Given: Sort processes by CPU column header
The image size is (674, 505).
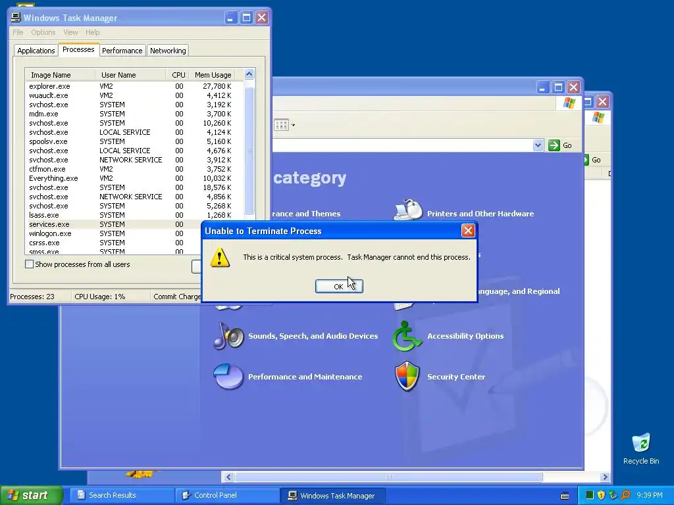Looking at the screenshot, I should (x=178, y=75).
